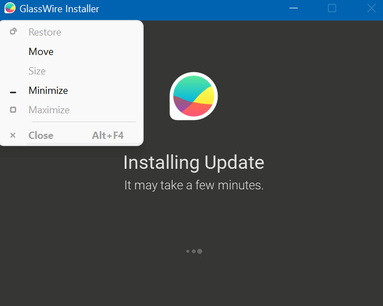Click the loading dots progress indicator

click(x=194, y=251)
